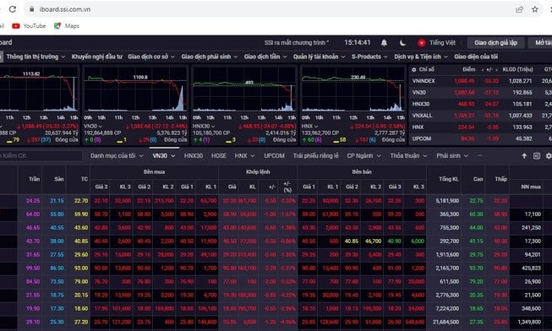
Task: Sort by the Tổng KL column header
Action: coord(449,179)
